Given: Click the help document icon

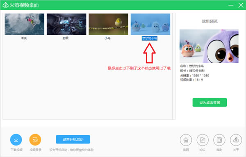Looking at the screenshot, I should (219, 140).
